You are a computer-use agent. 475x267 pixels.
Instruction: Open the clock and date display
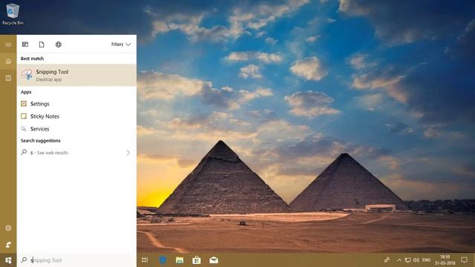(x=445, y=260)
